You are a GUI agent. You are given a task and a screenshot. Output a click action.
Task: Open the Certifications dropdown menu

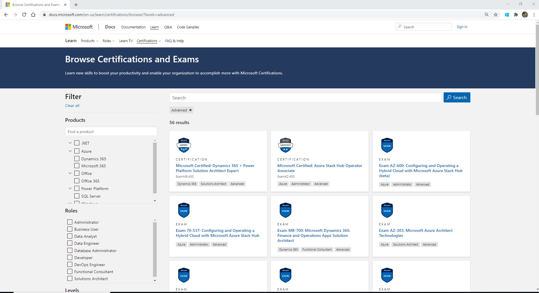pos(149,41)
